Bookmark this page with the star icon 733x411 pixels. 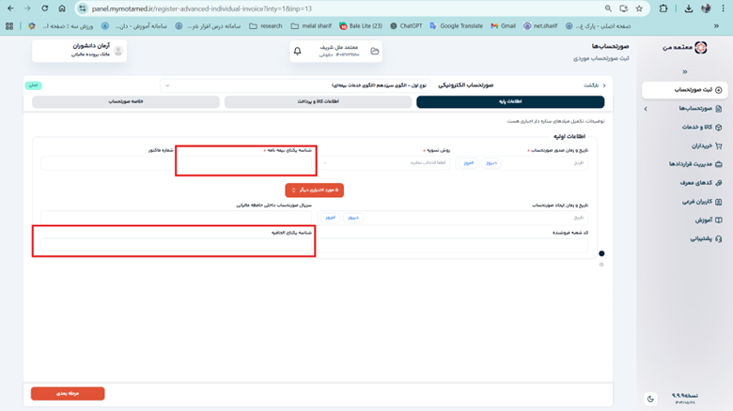[639, 8]
